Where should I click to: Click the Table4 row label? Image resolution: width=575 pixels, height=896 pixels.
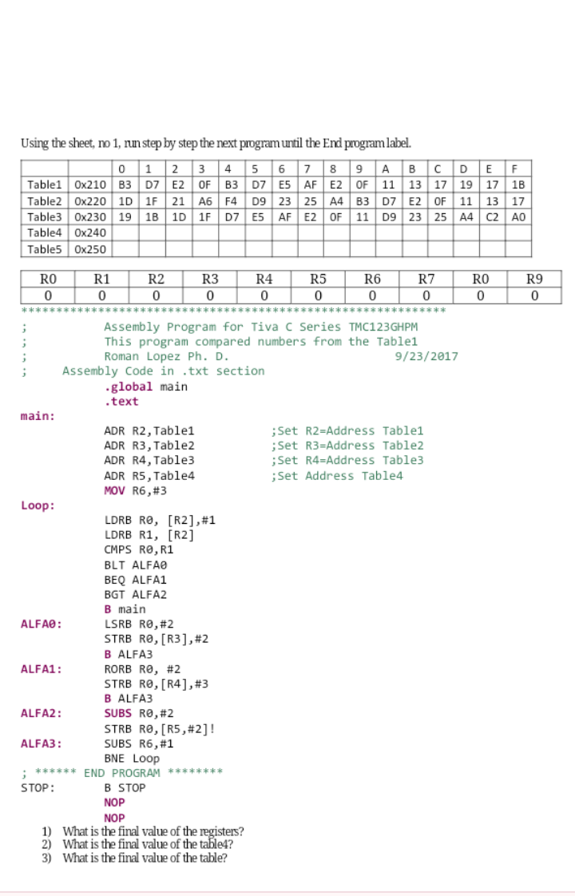pos(45,232)
